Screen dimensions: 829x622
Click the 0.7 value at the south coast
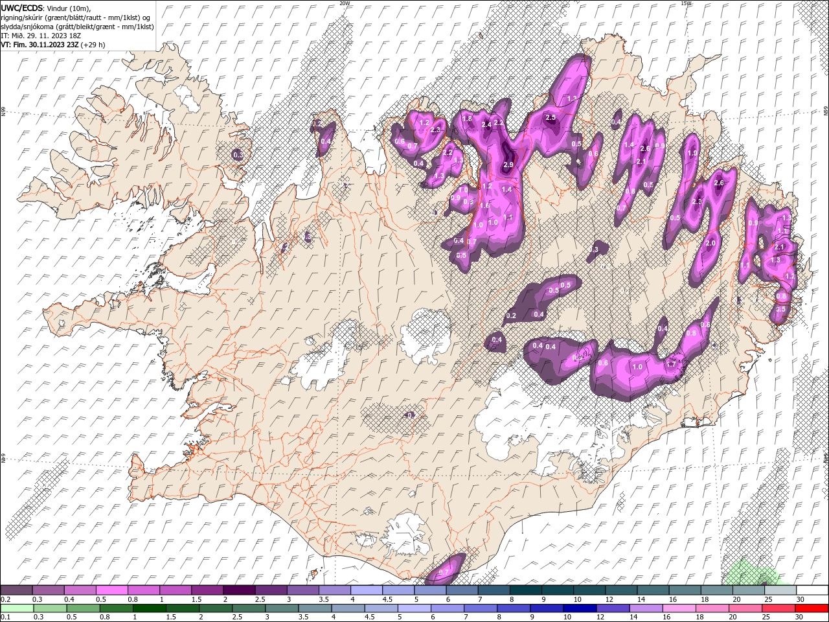444,571
